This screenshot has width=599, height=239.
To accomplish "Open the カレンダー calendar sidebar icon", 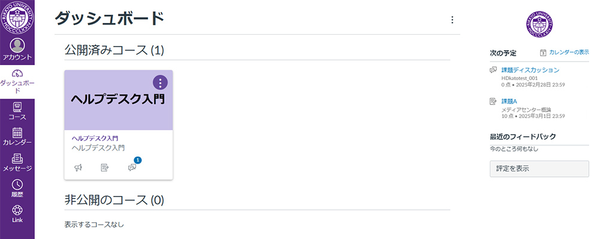I will point(17,132).
